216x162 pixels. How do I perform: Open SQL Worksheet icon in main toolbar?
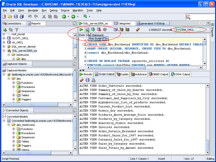click(85, 17)
